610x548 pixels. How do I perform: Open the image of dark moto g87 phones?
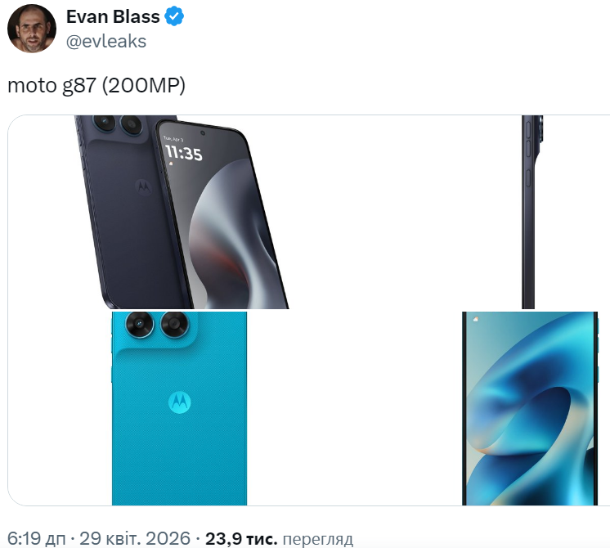[x=182, y=212]
